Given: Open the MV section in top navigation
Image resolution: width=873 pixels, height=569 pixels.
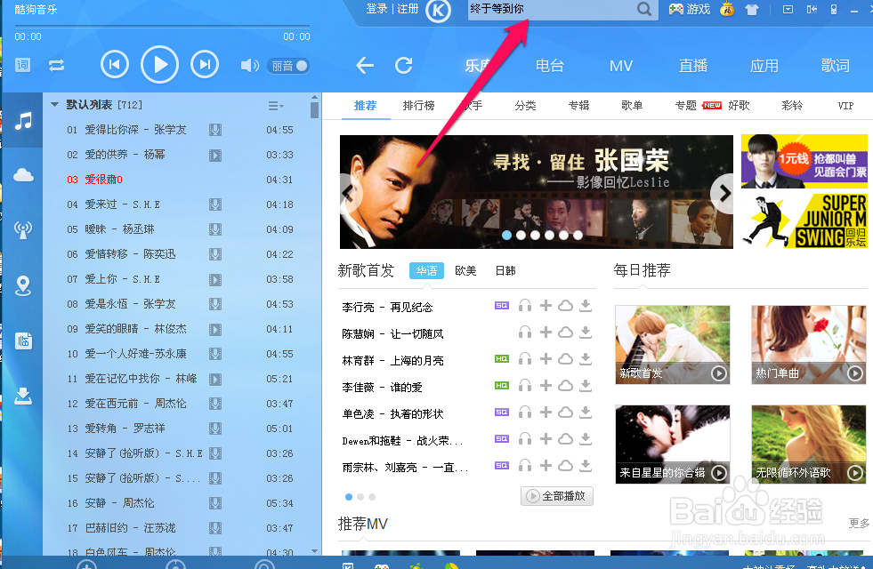Looking at the screenshot, I should click(x=620, y=65).
